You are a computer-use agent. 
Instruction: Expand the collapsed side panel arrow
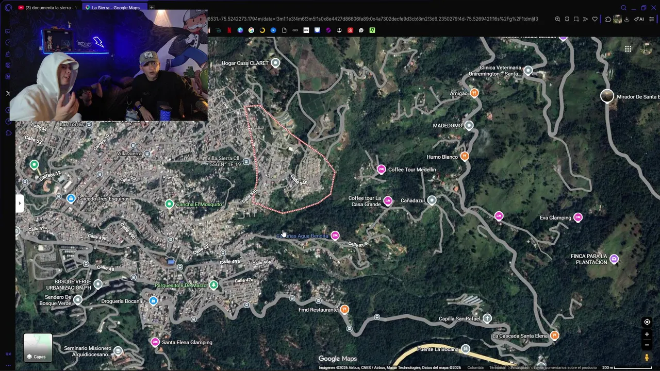click(x=20, y=203)
